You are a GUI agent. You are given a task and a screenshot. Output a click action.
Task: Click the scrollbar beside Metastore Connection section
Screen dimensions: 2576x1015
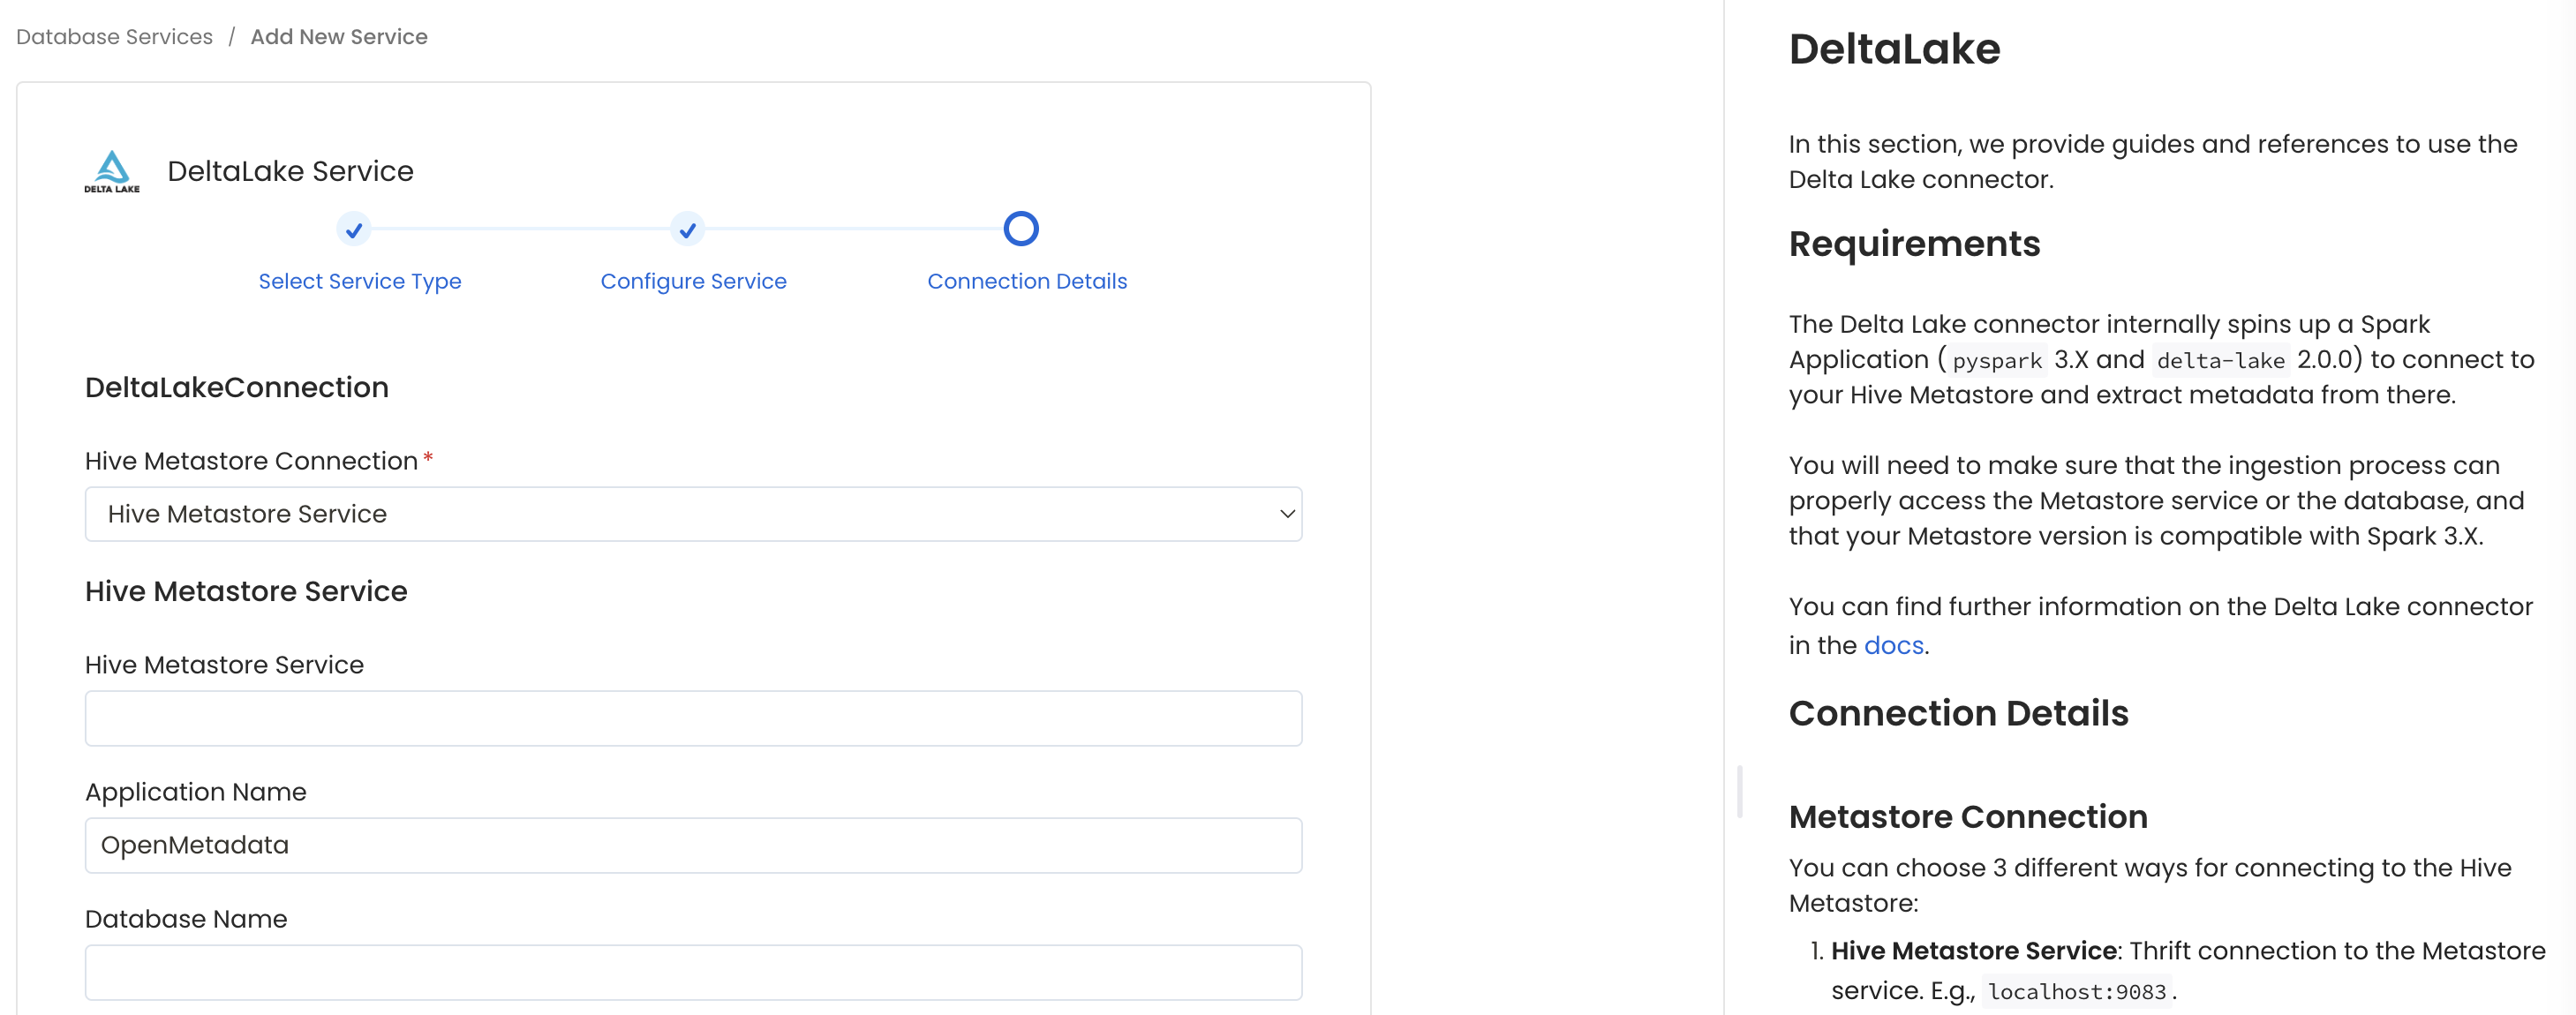pos(1740,790)
